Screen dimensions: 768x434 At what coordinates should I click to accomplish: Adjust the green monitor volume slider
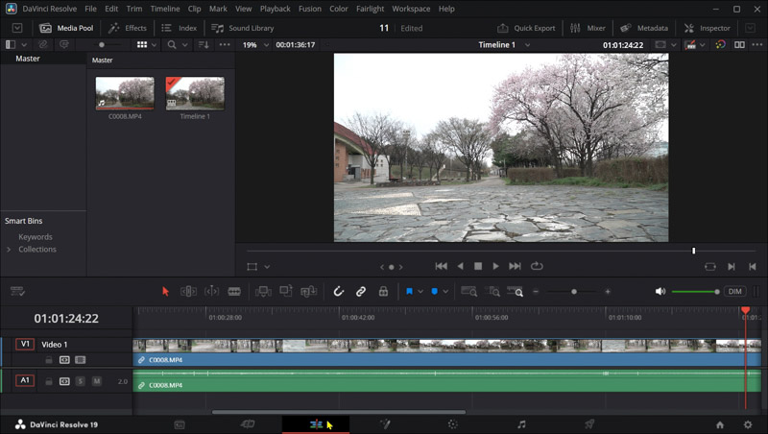pos(696,292)
